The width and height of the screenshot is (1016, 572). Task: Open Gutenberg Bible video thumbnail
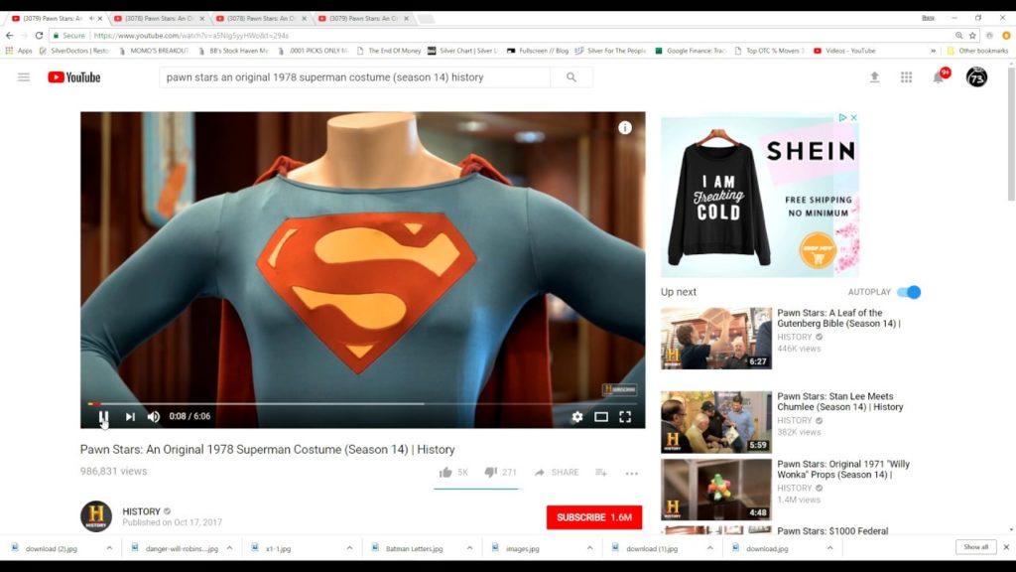click(x=716, y=338)
